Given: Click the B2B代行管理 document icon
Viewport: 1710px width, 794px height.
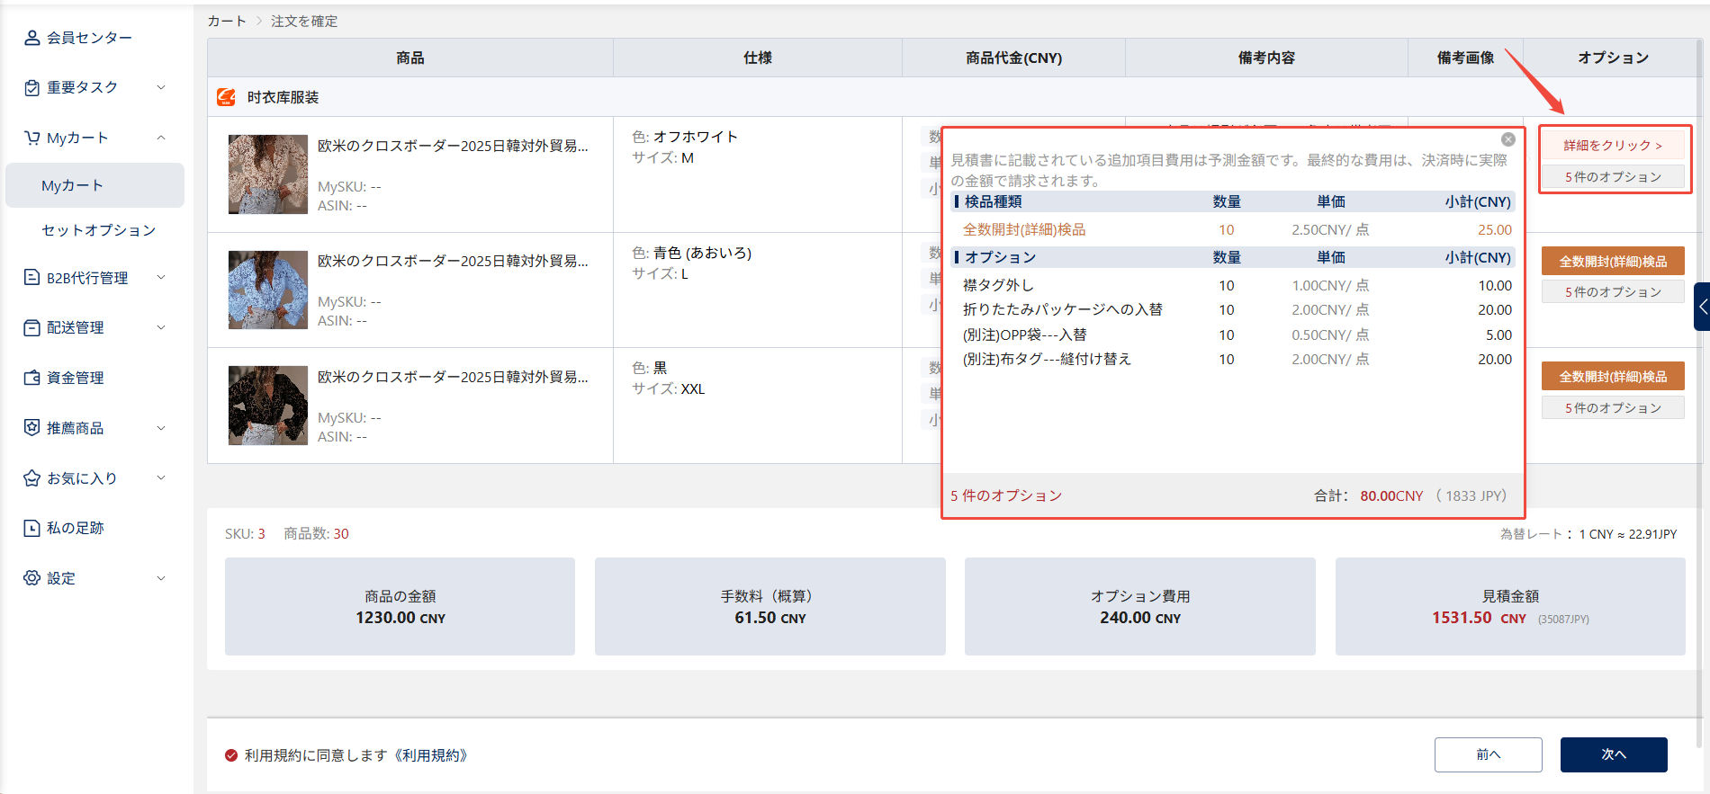Looking at the screenshot, I should (32, 277).
